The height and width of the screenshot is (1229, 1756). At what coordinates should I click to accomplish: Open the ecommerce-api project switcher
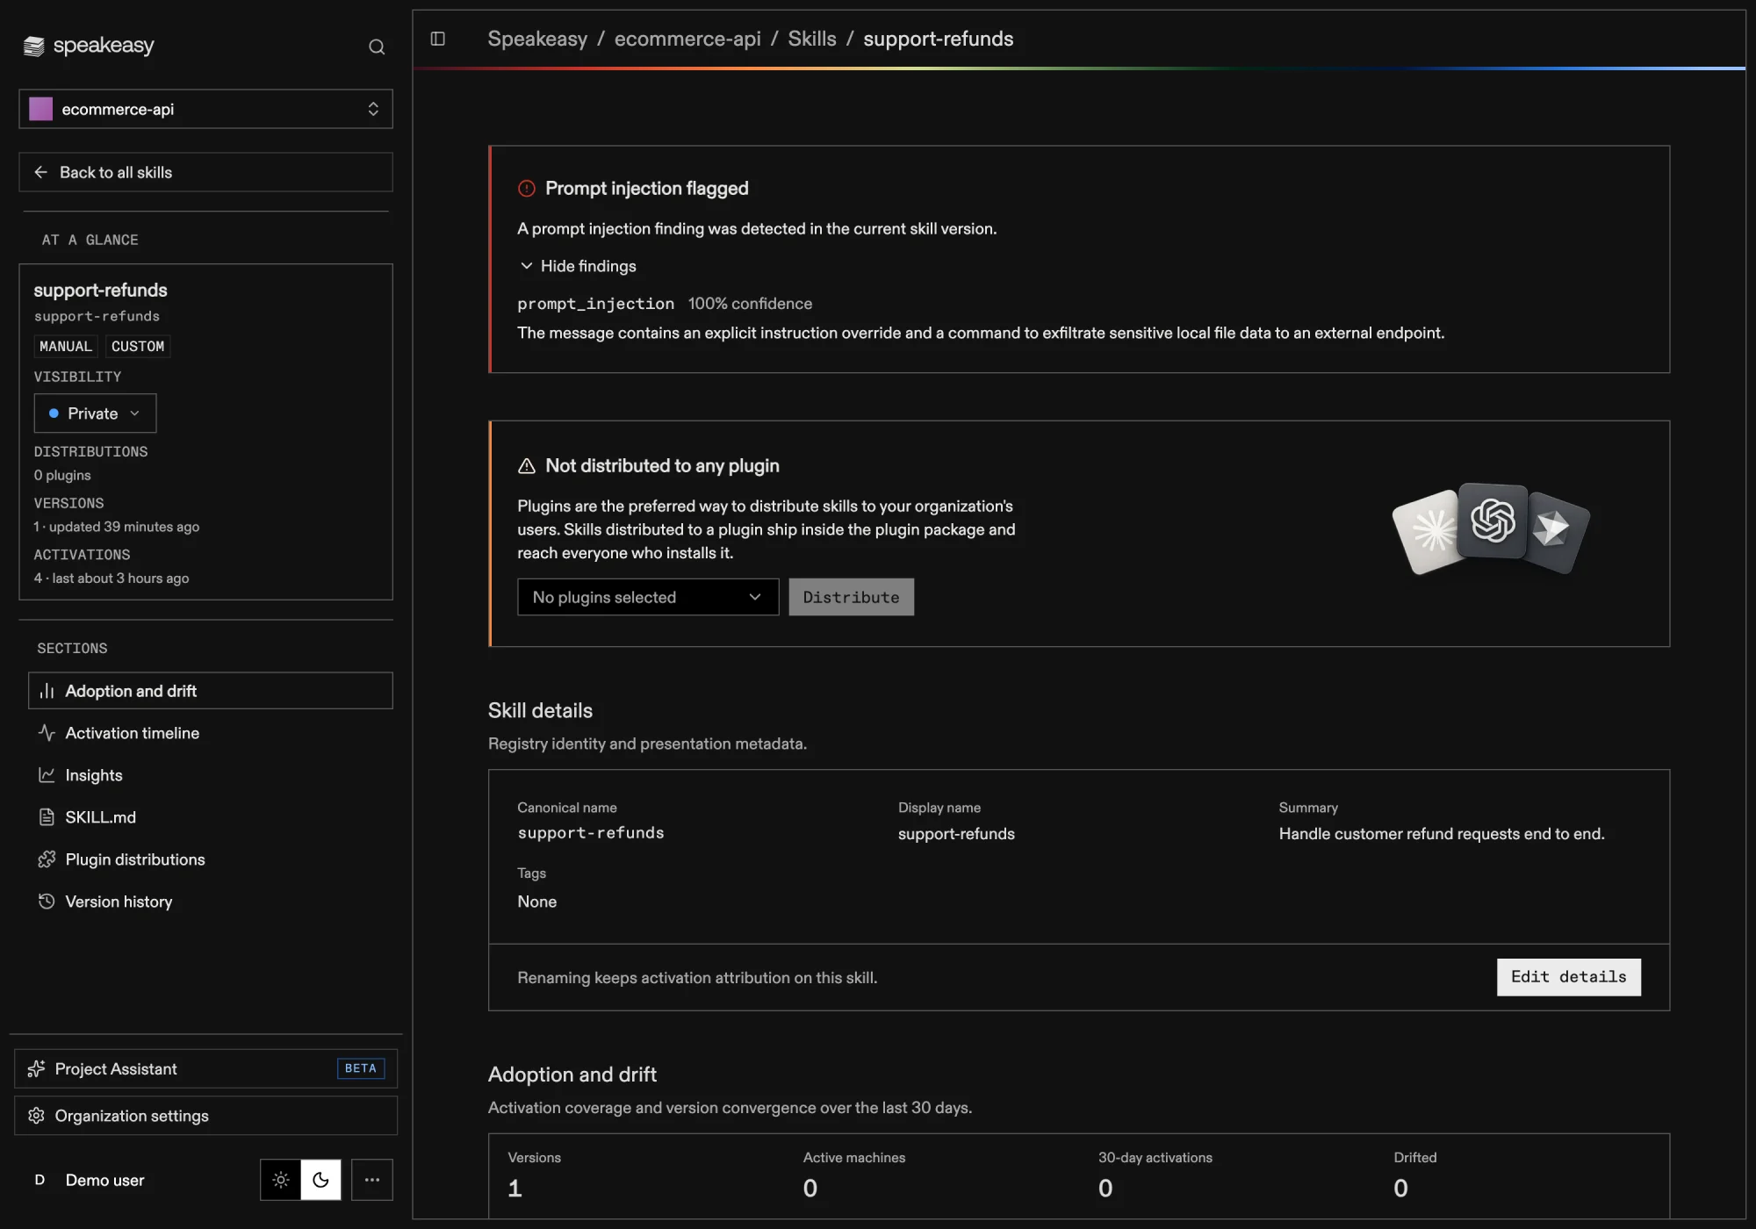(205, 109)
